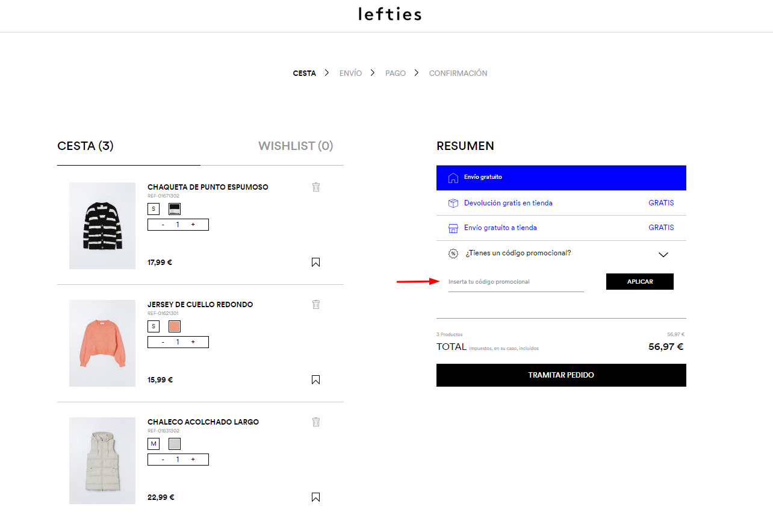This screenshot has height=530, width=773.
Task: Click the RESUMEN heading
Action: (465, 146)
